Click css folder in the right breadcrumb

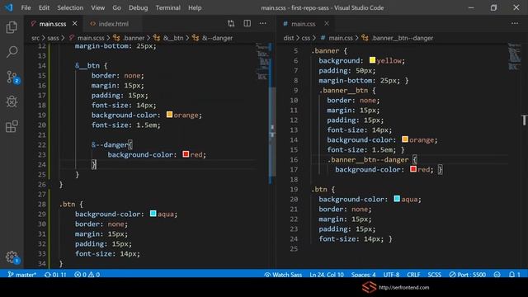point(306,38)
